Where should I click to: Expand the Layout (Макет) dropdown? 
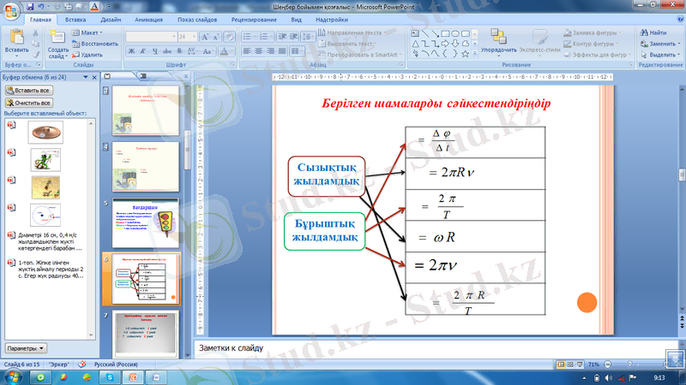89,32
